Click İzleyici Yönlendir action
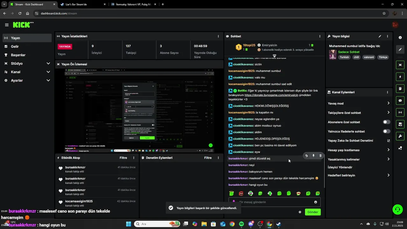Image resolution: width=407 pixels, height=229 pixels. (340, 167)
